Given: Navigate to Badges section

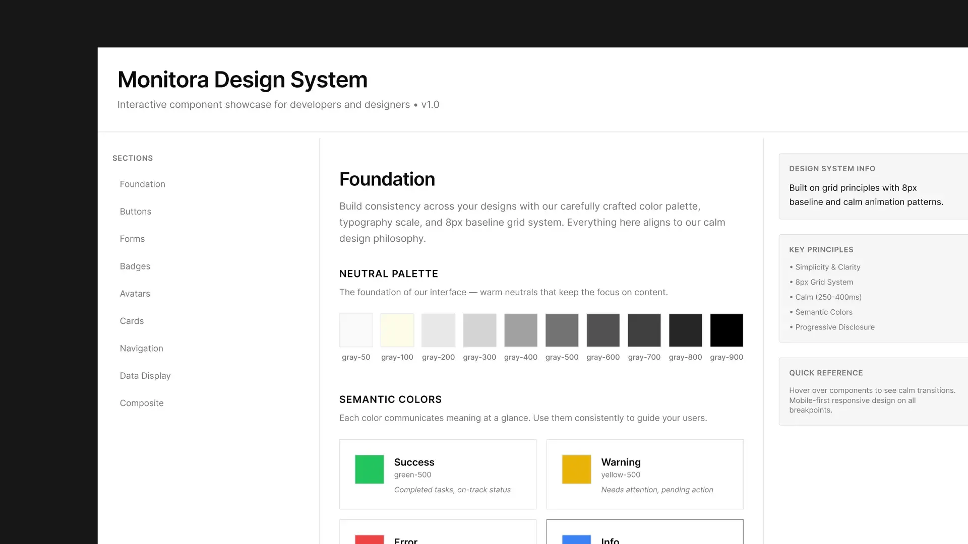Looking at the screenshot, I should point(135,266).
